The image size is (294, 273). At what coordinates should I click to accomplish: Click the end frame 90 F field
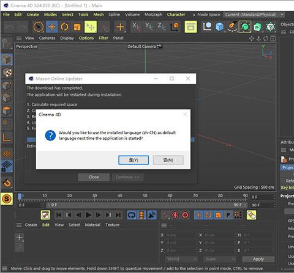[x=263, y=205]
